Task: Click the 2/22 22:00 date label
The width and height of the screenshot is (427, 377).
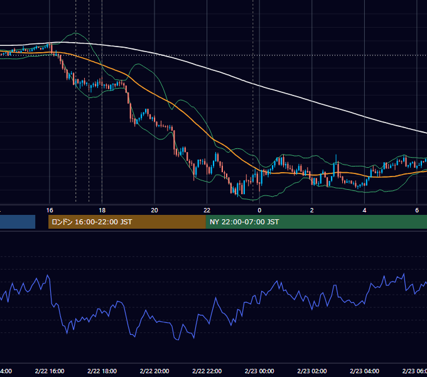Action: [x=207, y=371]
